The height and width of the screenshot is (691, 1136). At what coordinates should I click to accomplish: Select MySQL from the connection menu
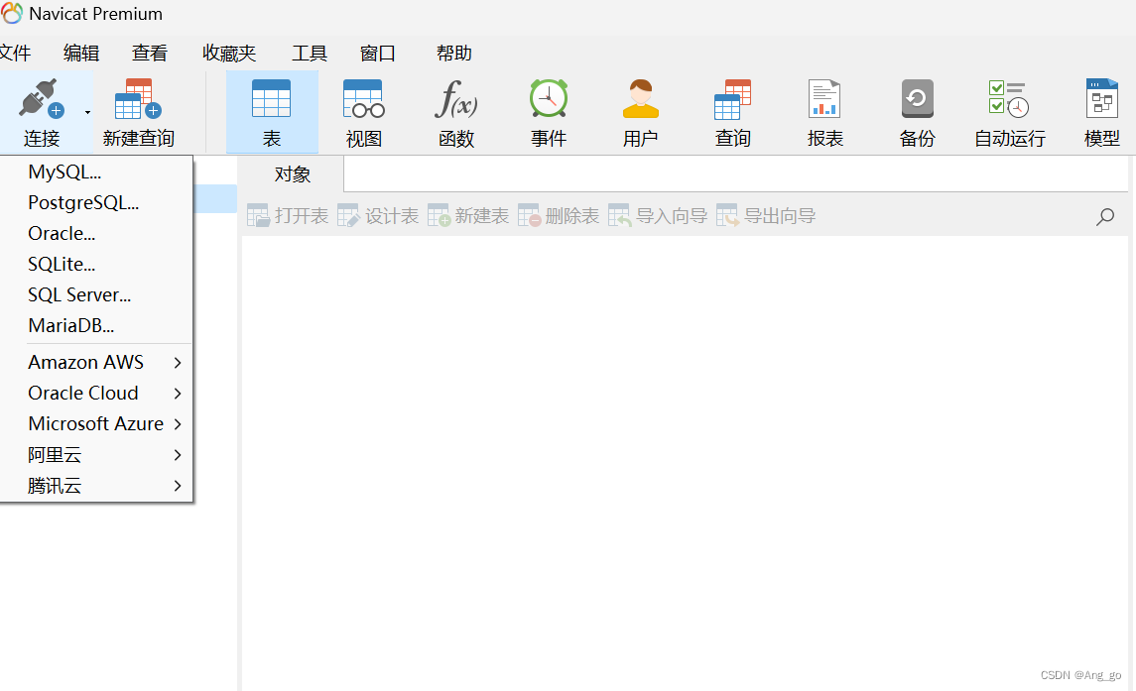pos(63,172)
